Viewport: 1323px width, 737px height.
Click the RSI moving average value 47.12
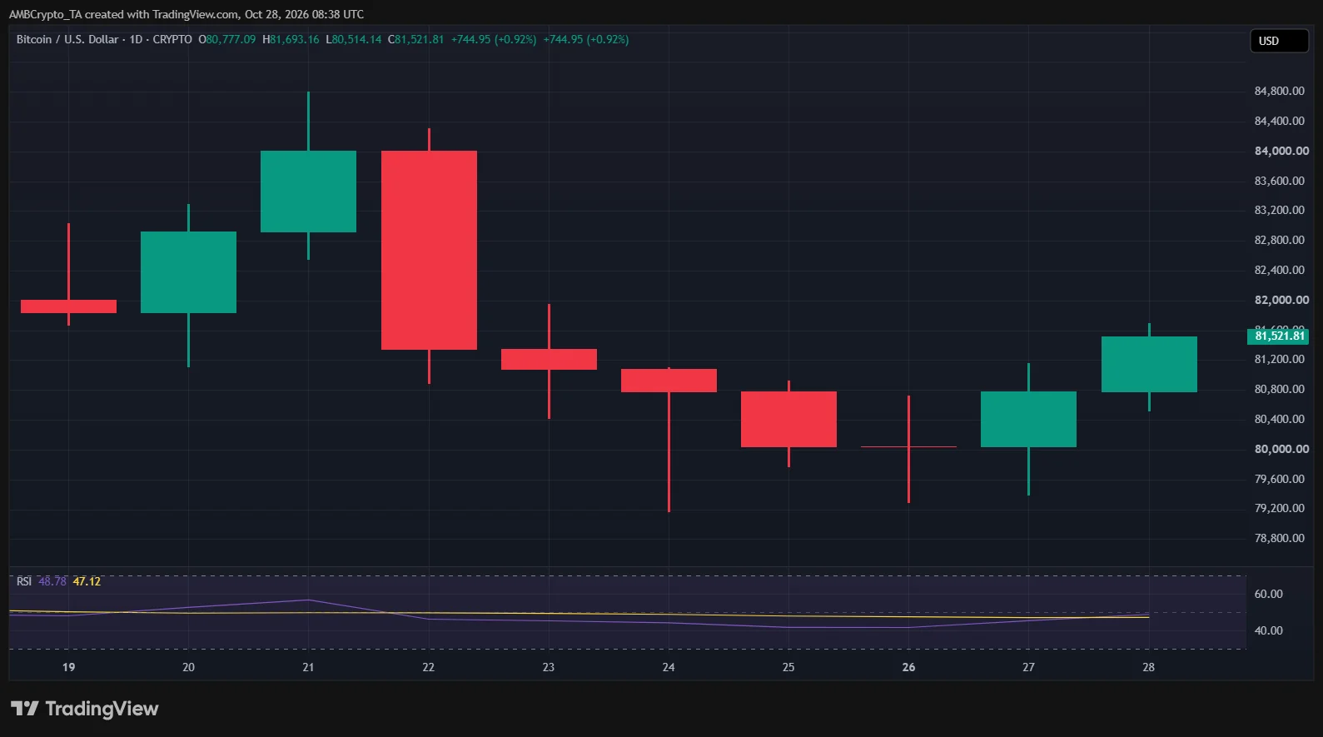pyautogui.click(x=87, y=581)
